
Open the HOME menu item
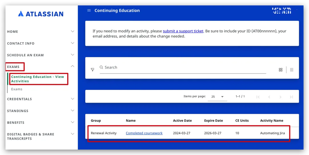click(13, 32)
